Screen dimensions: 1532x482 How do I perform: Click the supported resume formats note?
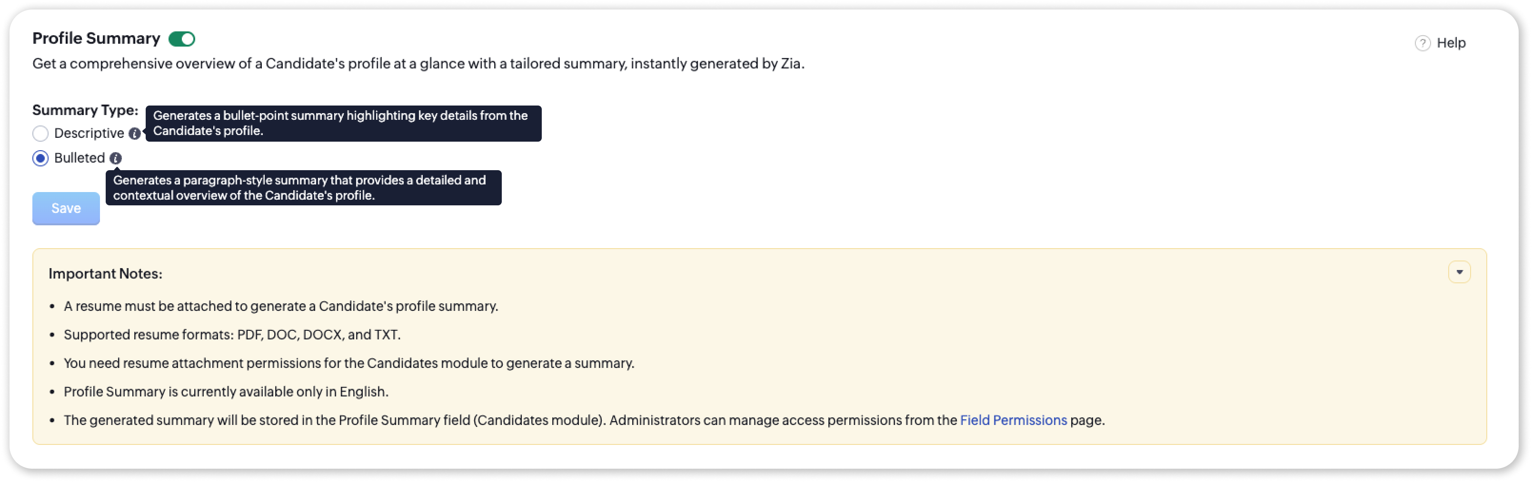pyautogui.click(x=232, y=335)
